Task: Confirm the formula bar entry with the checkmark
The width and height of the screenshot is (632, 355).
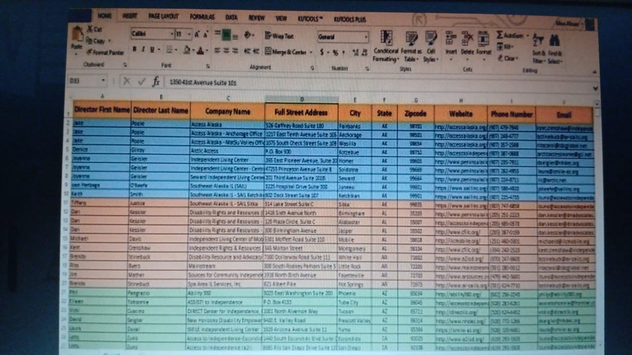Action: (x=142, y=82)
